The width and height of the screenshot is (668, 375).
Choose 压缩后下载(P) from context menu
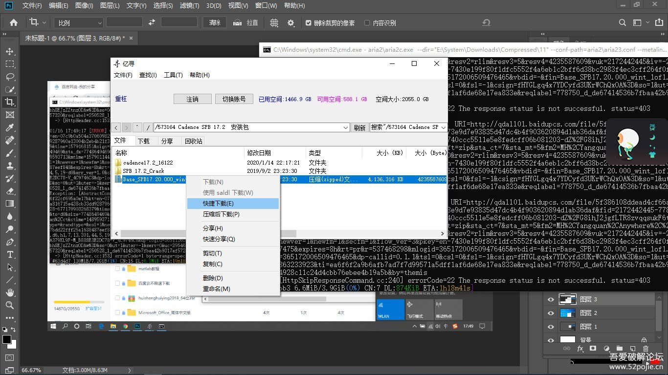233,214
